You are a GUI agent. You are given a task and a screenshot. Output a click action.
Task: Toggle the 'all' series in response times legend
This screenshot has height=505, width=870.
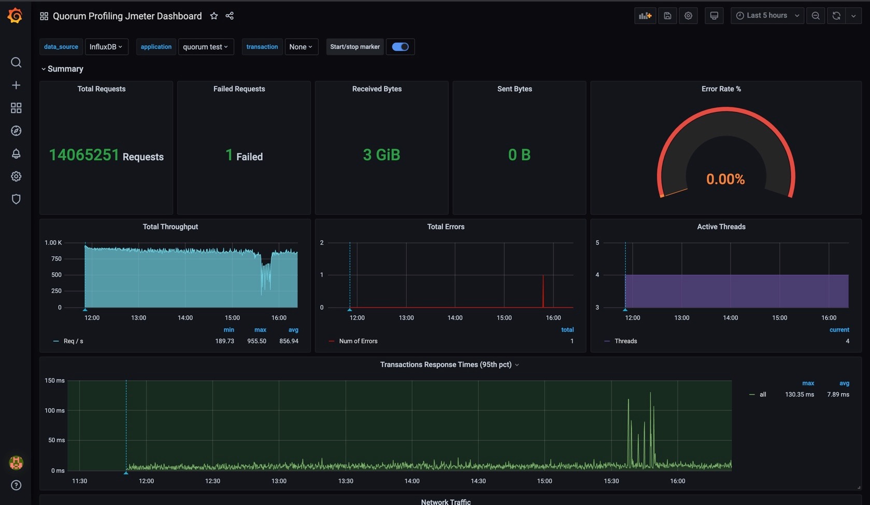tap(763, 395)
